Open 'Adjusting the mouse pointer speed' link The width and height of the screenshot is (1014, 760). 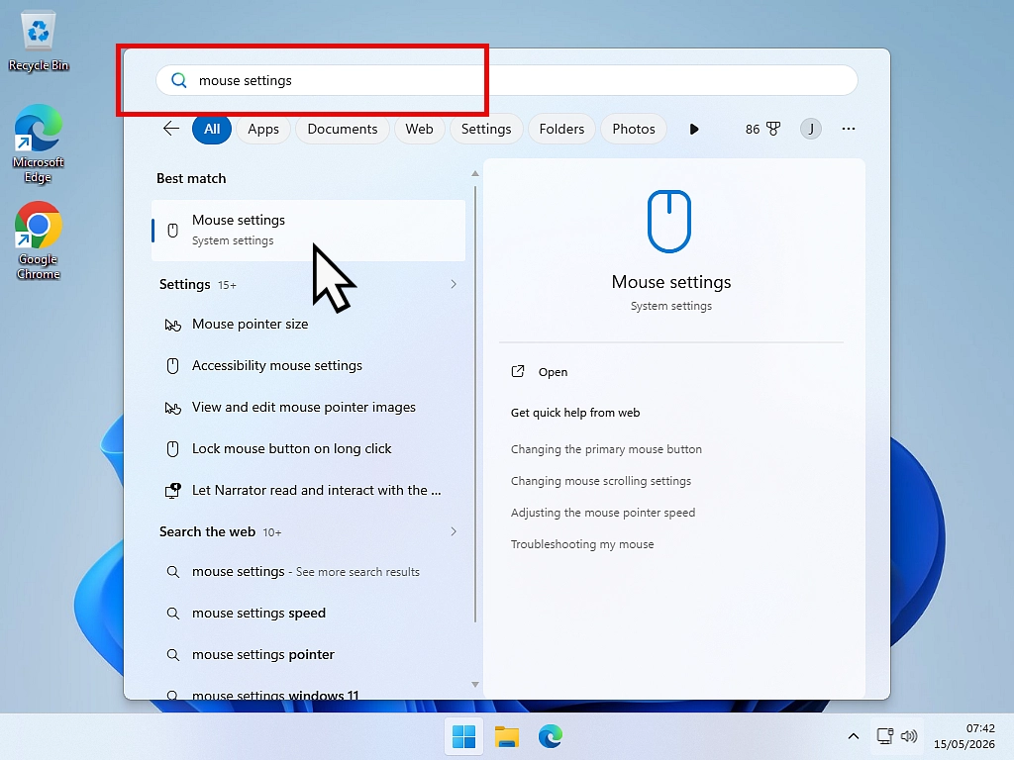coord(603,513)
